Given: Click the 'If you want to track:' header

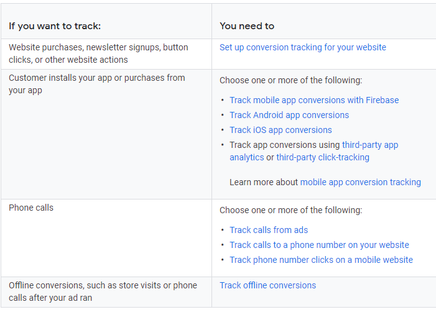Looking at the screenshot, I should tap(55, 26).
